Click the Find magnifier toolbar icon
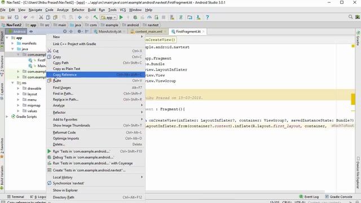This screenshot has width=361, height=203. click(64, 17)
